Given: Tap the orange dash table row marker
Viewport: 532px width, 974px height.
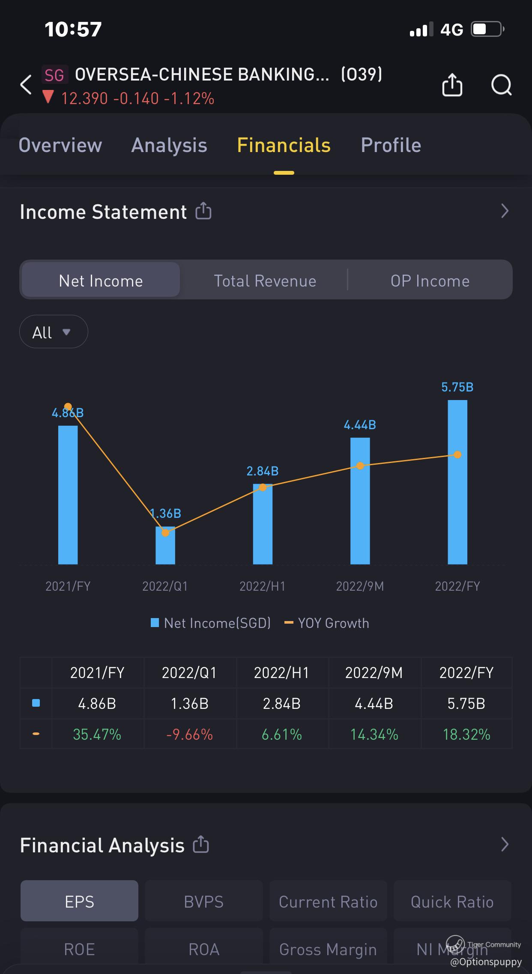Looking at the screenshot, I should pos(36,734).
